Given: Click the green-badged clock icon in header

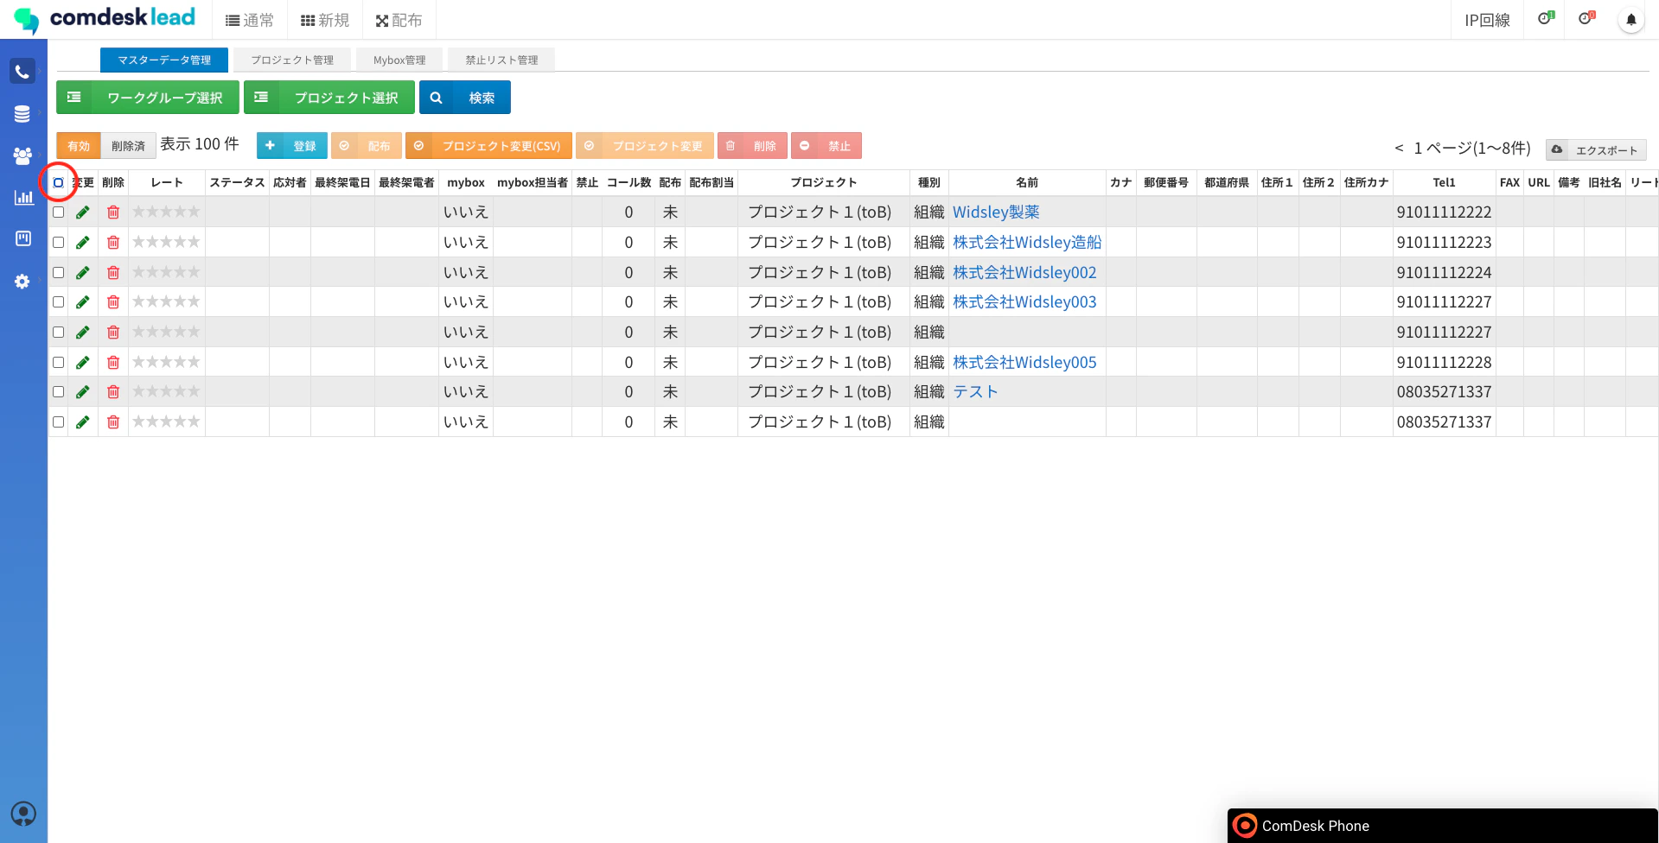Looking at the screenshot, I should [x=1546, y=18].
